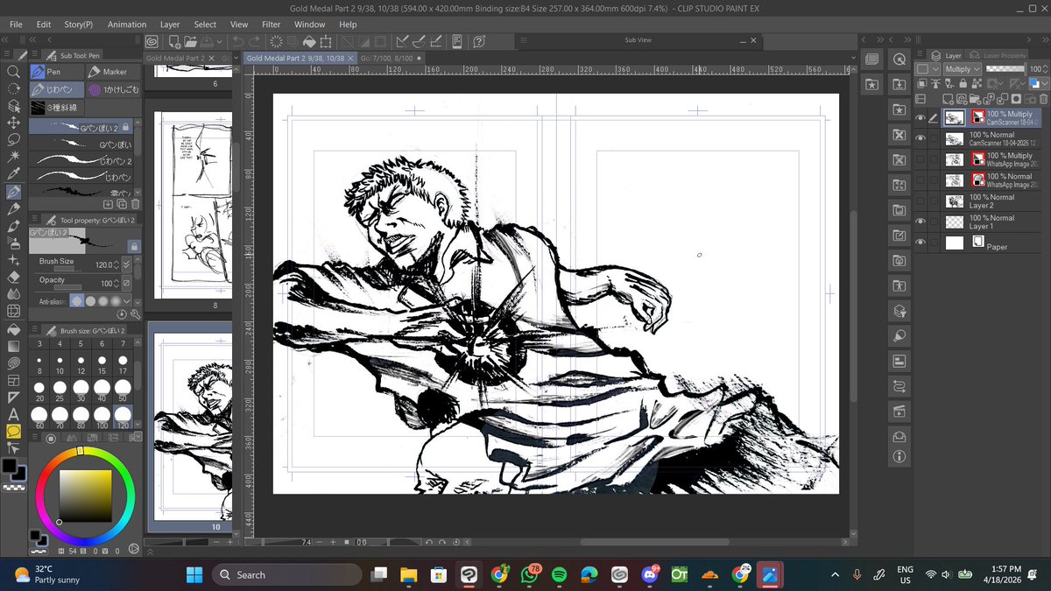
Task: Select the Eraser tool
Action: [13, 277]
